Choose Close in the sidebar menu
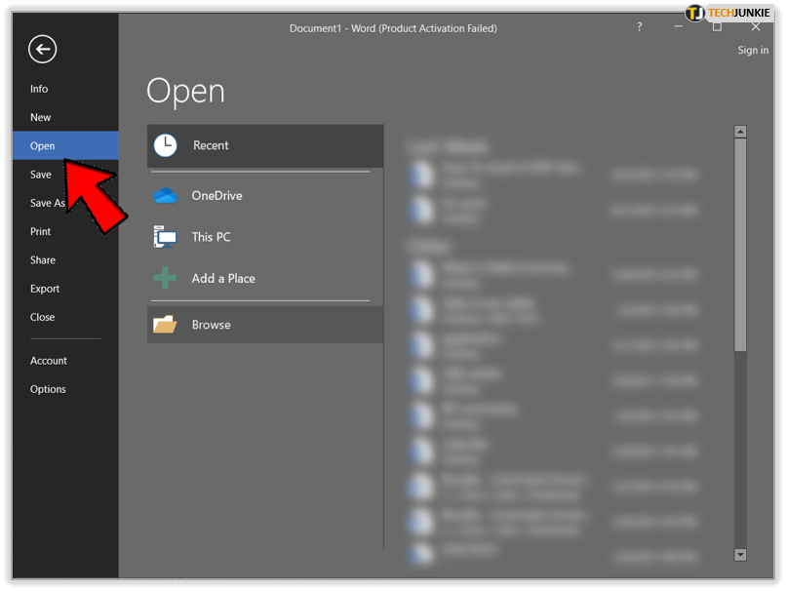This screenshot has height=591, width=786. [x=42, y=317]
